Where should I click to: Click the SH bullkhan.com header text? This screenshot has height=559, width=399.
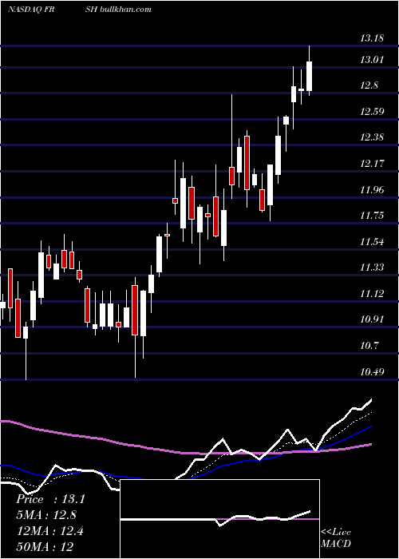click(x=118, y=10)
